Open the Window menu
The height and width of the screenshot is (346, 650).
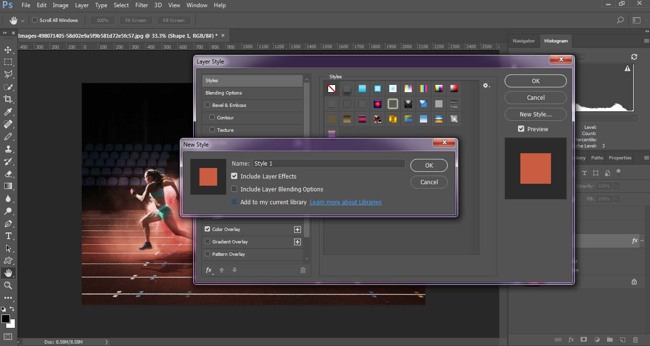[197, 5]
